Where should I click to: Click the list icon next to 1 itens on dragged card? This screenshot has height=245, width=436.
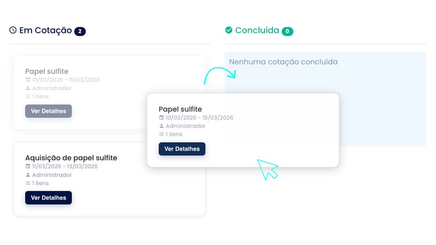(x=161, y=135)
